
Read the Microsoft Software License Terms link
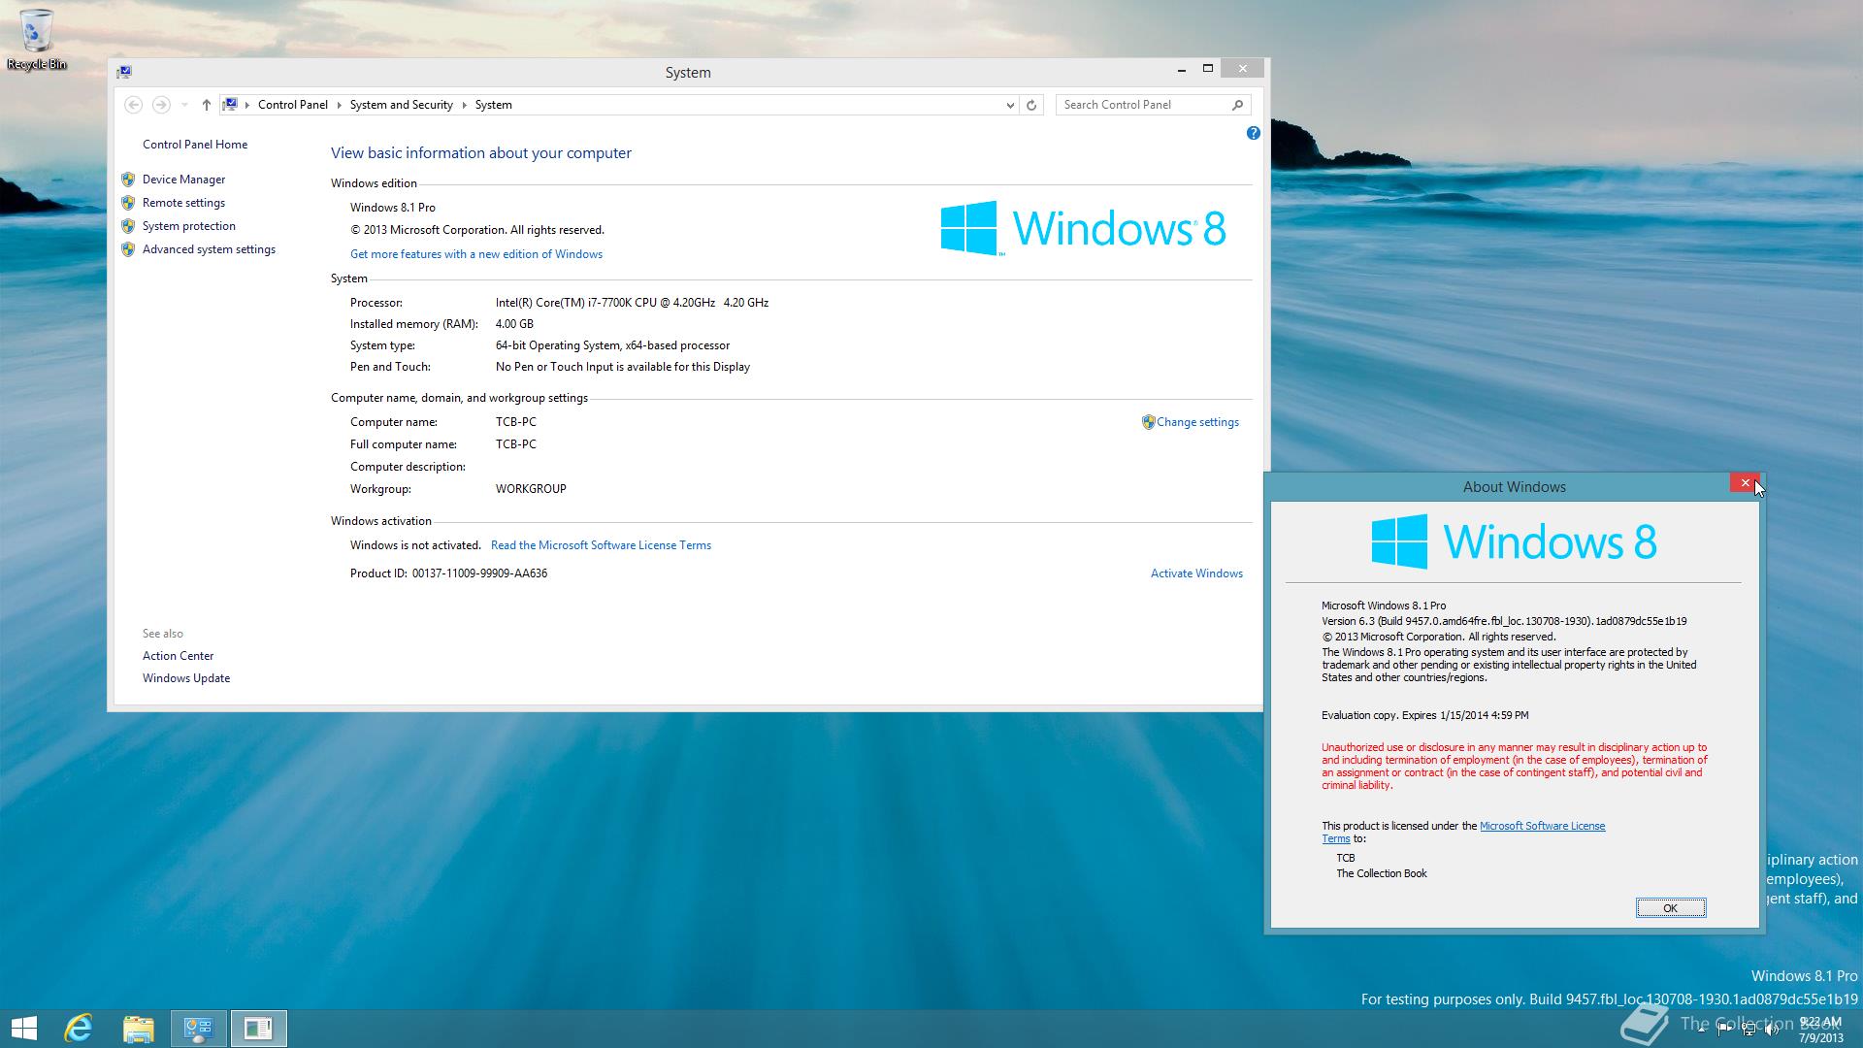point(601,545)
